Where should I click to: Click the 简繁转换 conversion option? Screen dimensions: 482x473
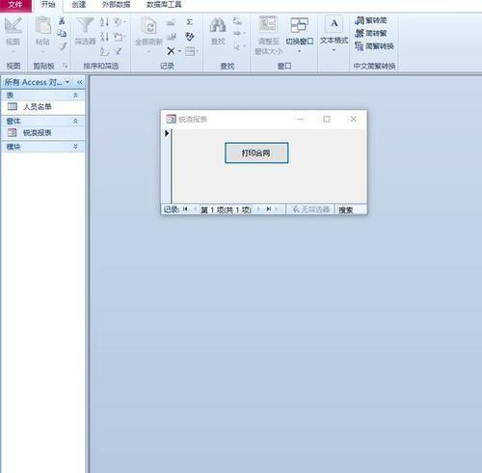[374, 46]
